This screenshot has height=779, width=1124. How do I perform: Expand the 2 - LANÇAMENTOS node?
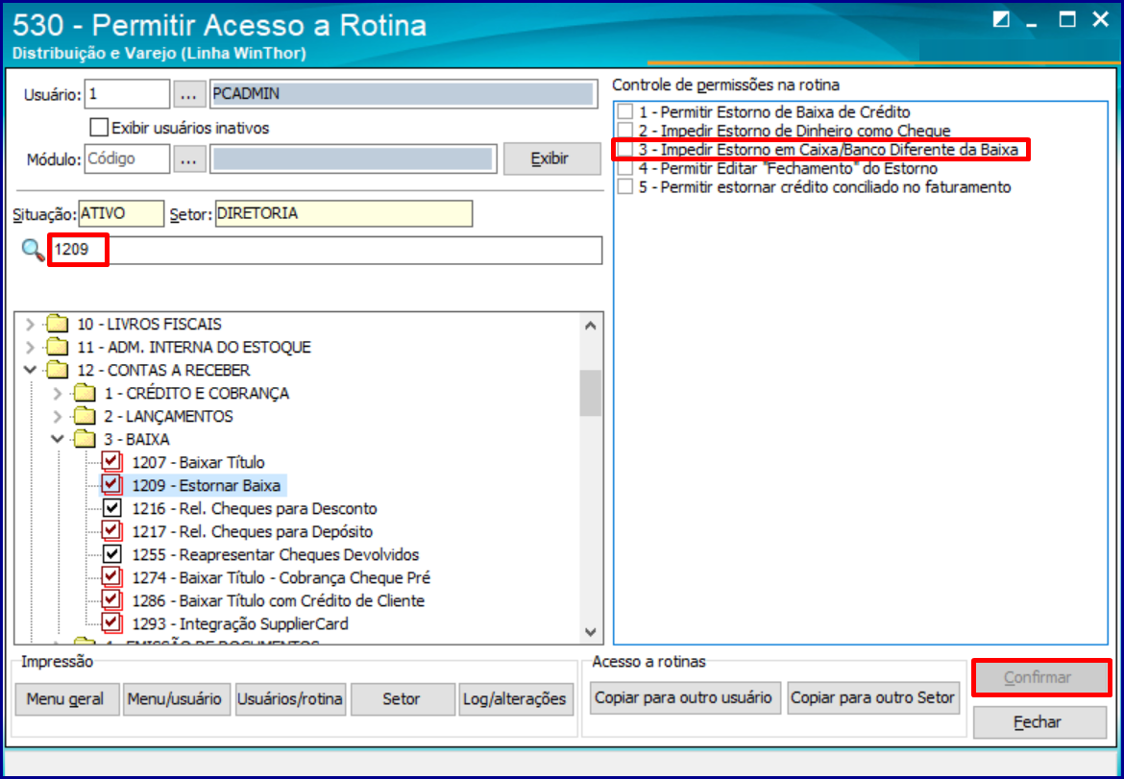(x=58, y=416)
